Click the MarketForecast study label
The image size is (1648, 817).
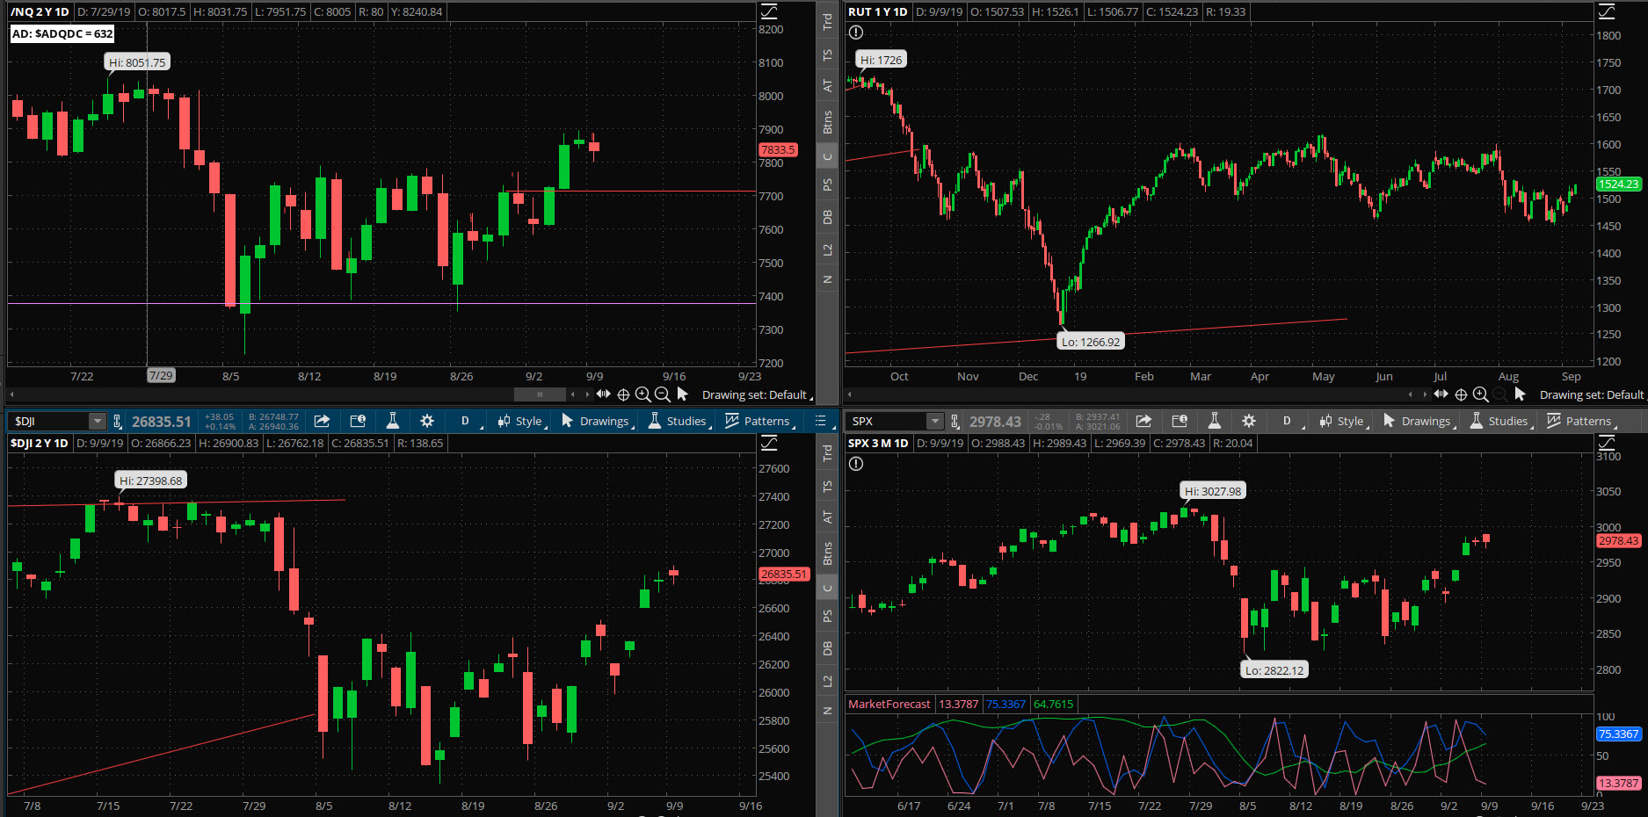889,705
